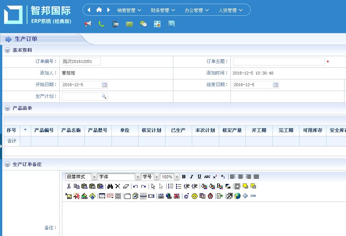Click the smiley emoticon insert icon
Image resolution: width=346 pixels, height=236 pixels.
[195, 195]
